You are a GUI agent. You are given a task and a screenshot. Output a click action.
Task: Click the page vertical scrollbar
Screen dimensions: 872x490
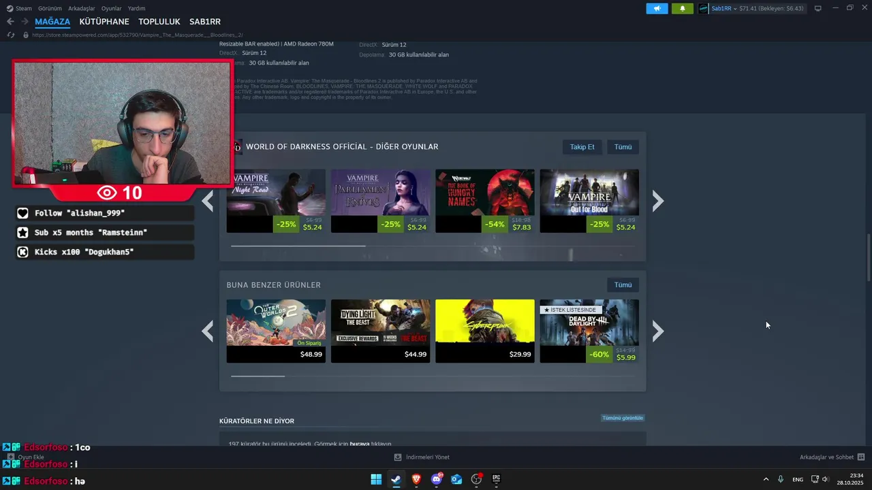(x=868, y=257)
